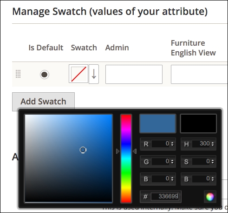Click the S saturation value field
The width and height of the screenshot is (228, 213).
tap(201, 161)
